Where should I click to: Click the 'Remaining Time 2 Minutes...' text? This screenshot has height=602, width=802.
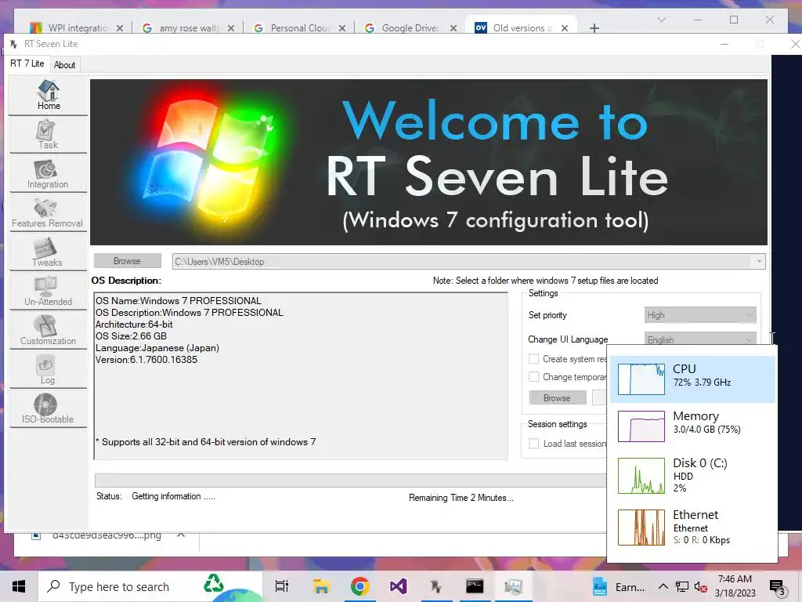(x=461, y=498)
